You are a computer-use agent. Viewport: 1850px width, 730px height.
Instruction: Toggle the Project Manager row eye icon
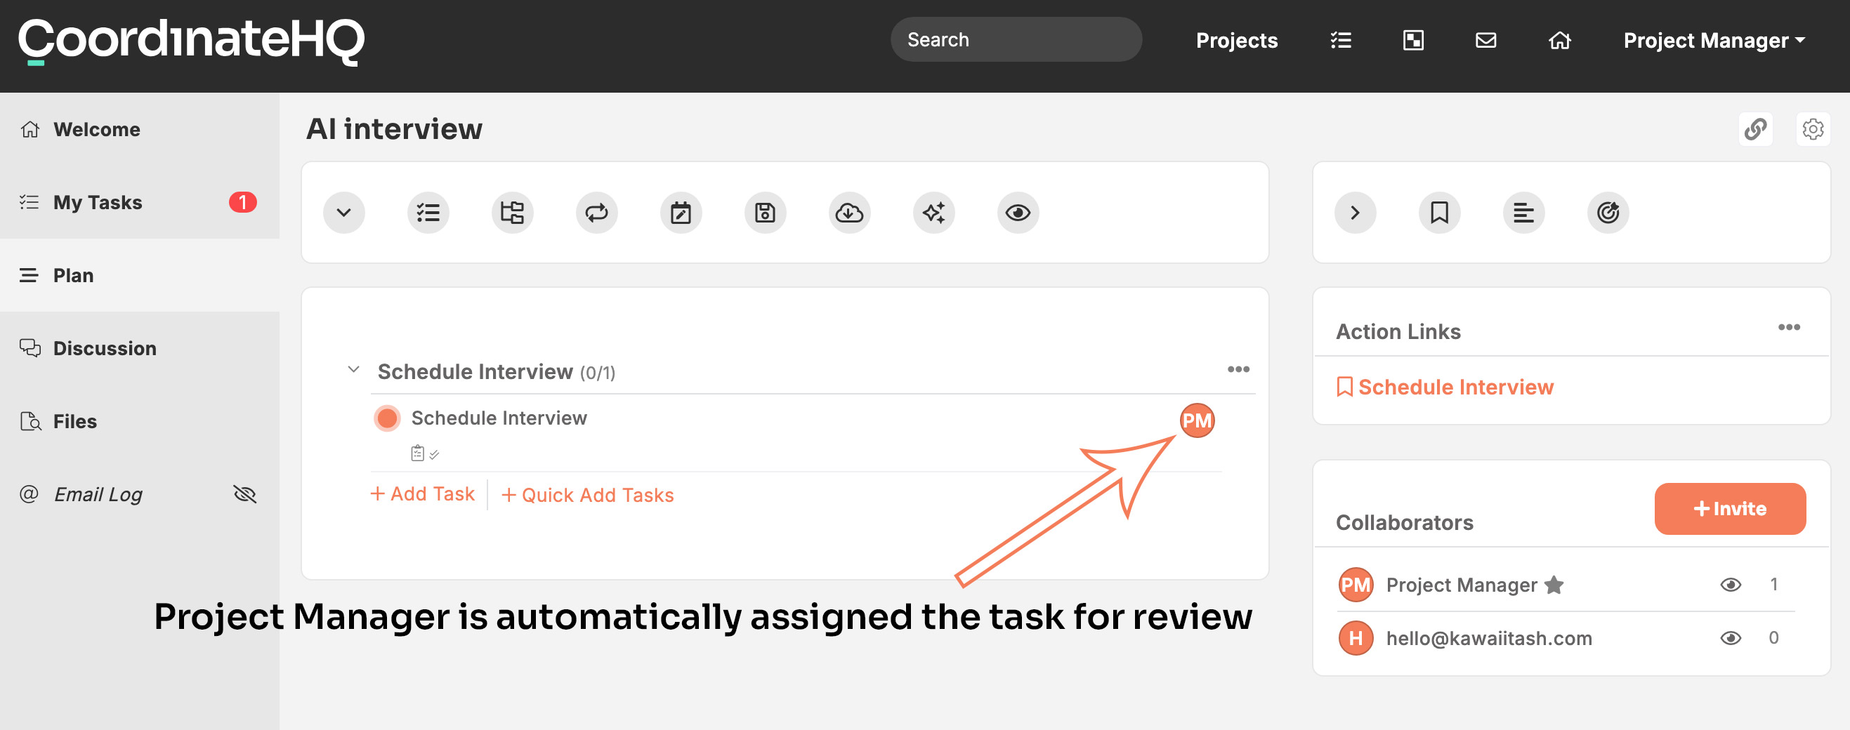pos(1731,585)
